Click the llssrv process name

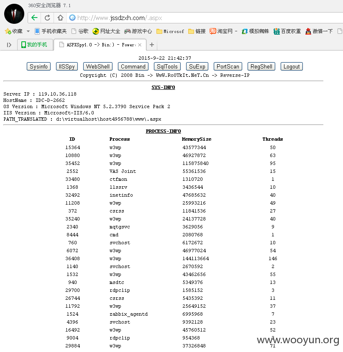pyautogui.click(x=118, y=187)
